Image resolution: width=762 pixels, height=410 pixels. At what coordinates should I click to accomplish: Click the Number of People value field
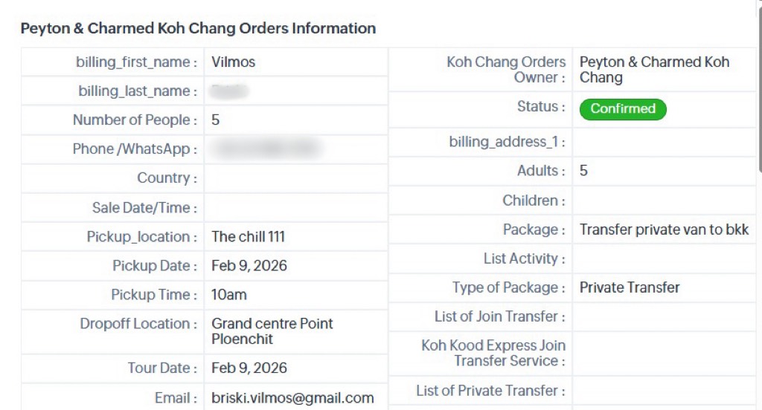pos(216,120)
